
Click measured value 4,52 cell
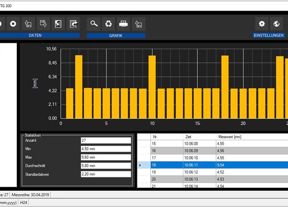pyautogui.click(x=252, y=172)
